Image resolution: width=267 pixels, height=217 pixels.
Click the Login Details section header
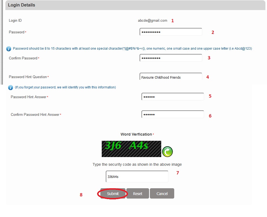click(22, 5)
